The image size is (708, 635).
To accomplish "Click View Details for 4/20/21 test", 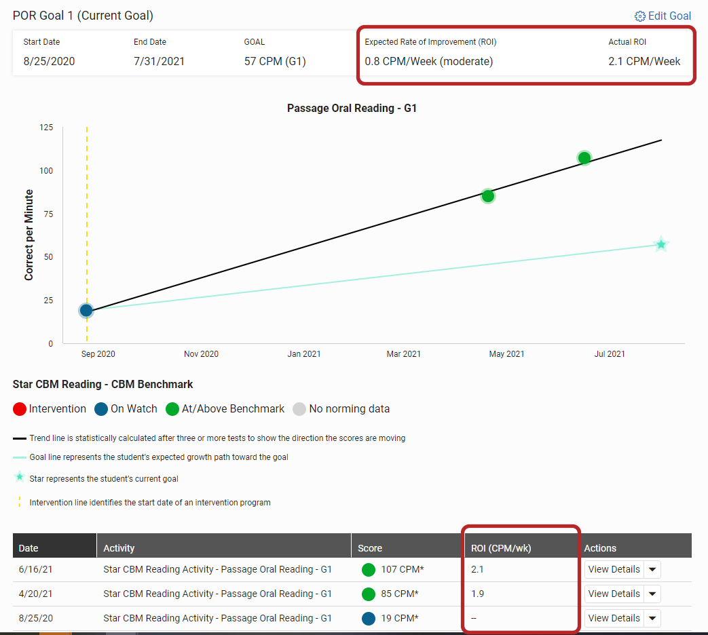I will (614, 594).
